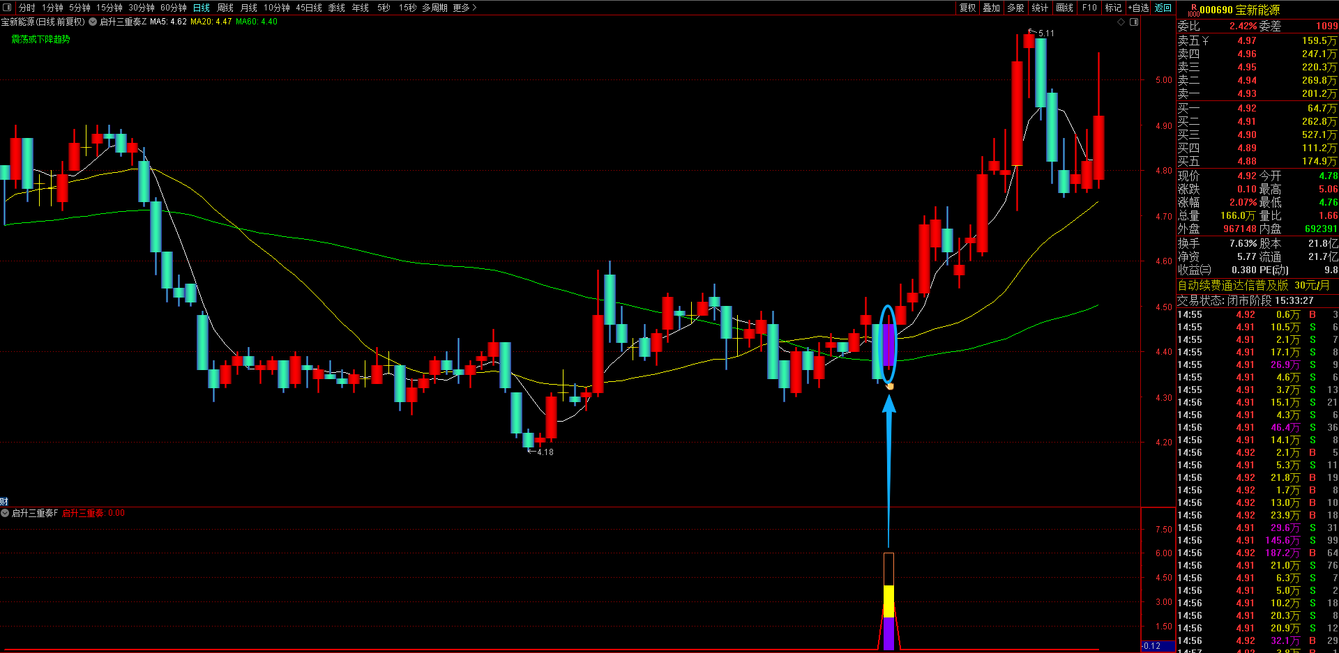Viewport: 1339px width, 653px height.
Task: Click the 量比 1.66 value
Action: (x=1328, y=216)
